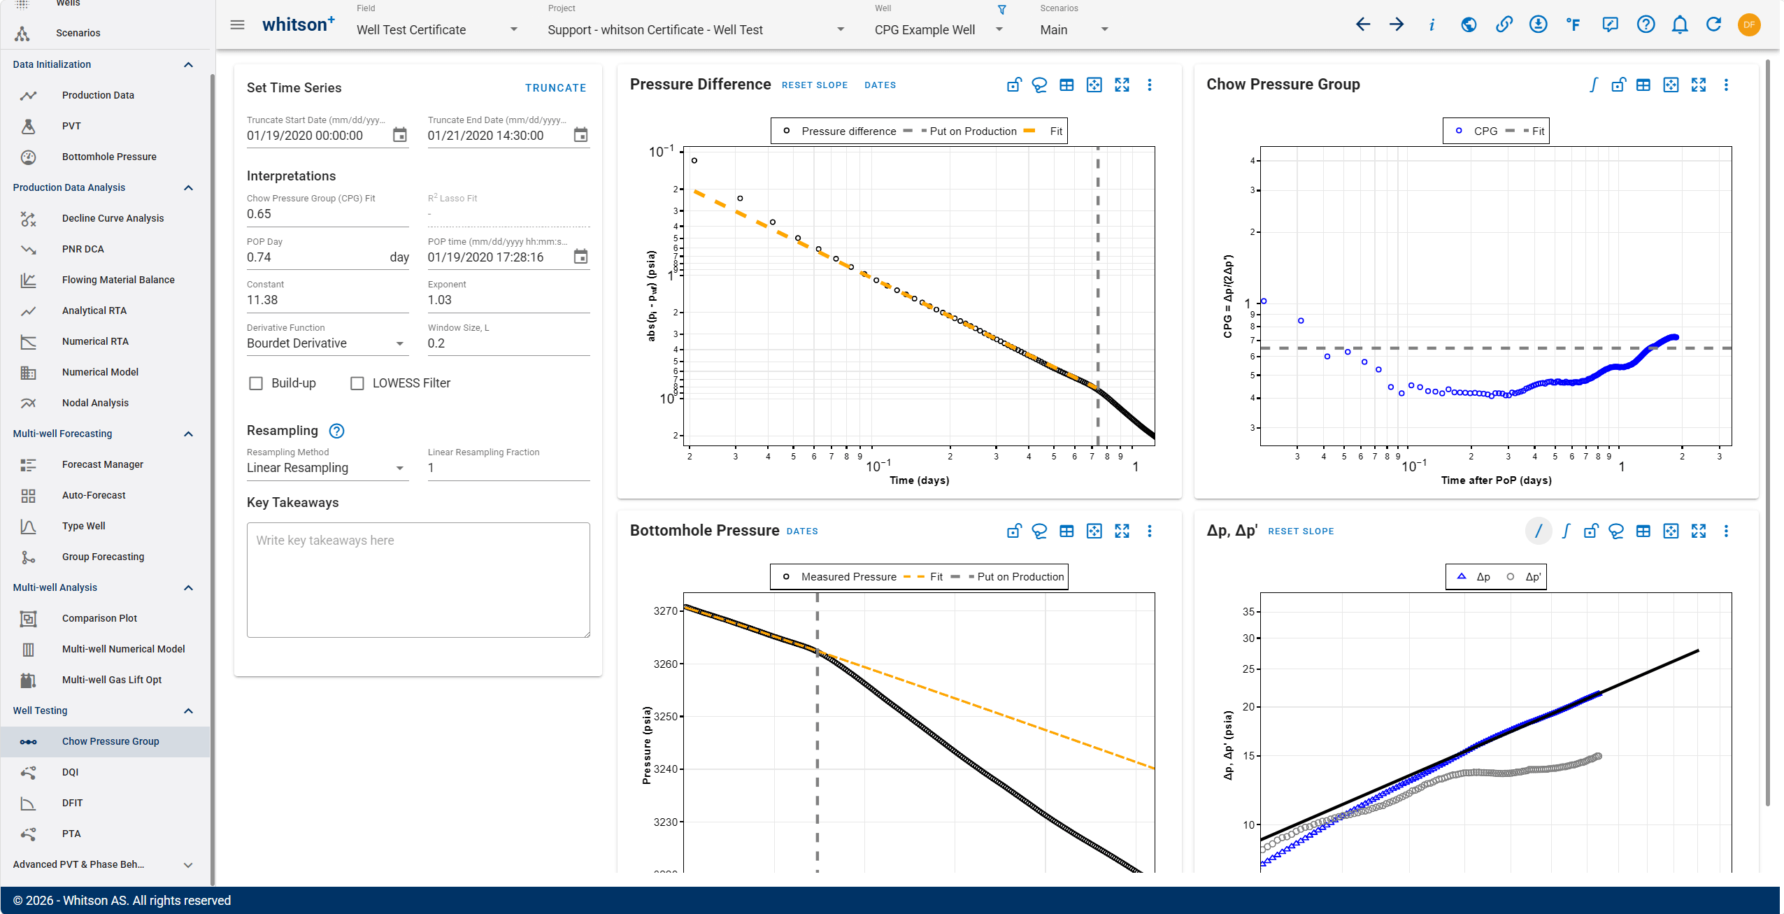Collapse the Production Data Analysis section
The width and height of the screenshot is (1784, 914).
(188, 187)
